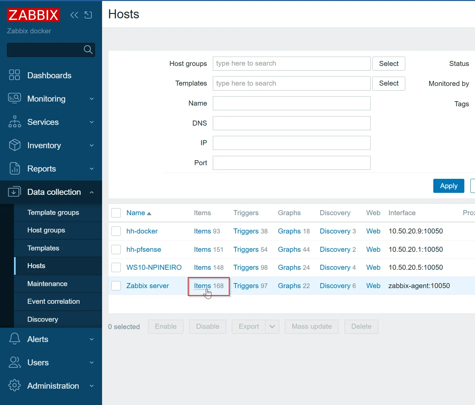This screenshot has height=405, width=475.
Task: Click the hide sidebar icon beside the collapse arrows
Action: pyautogui.click(x=88, y=15)
